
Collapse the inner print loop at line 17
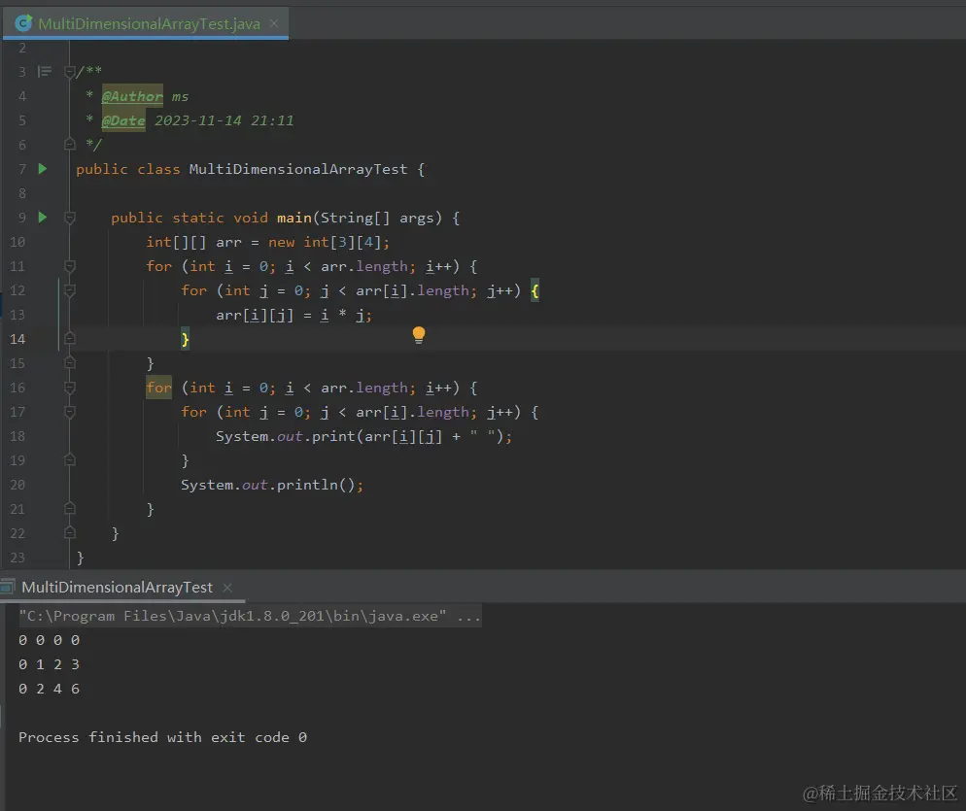[70, 412]
